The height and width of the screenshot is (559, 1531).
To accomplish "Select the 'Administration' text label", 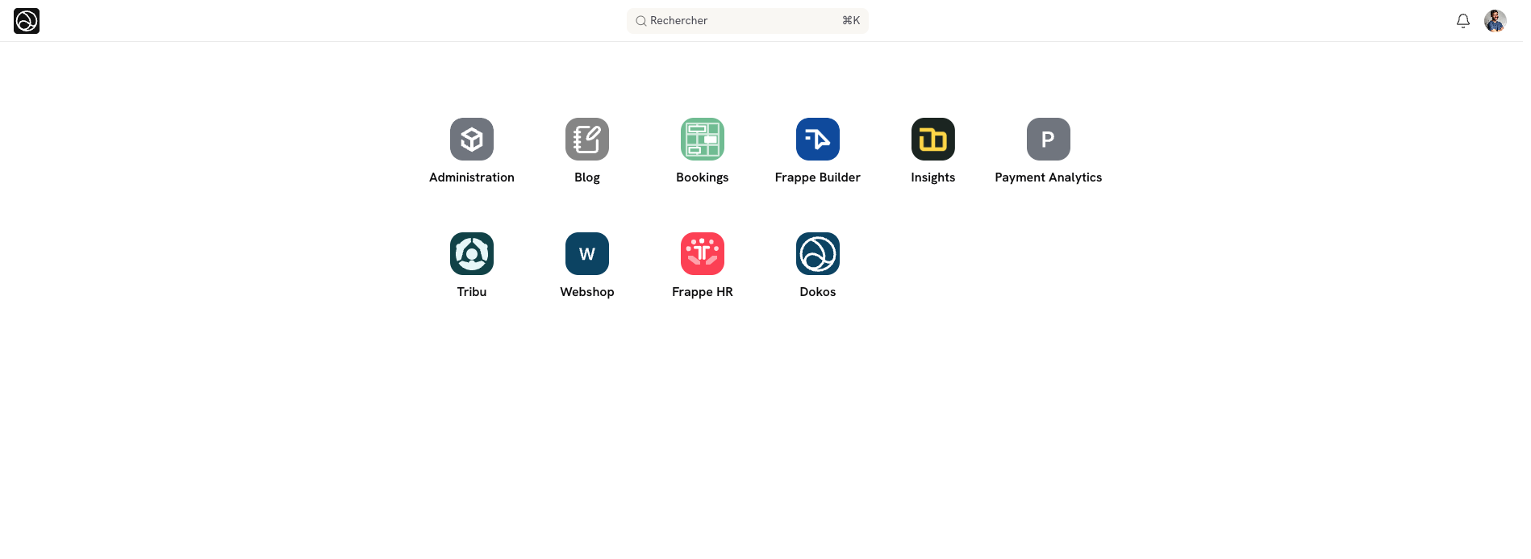I will [x=471, y=177].
